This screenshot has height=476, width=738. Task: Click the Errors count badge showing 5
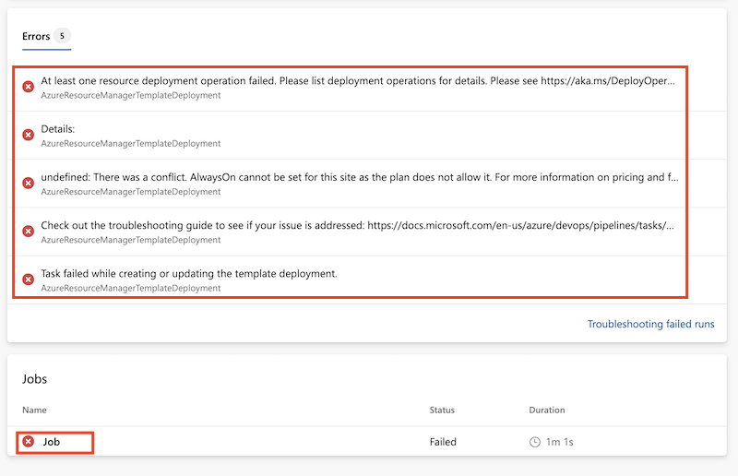62,36
